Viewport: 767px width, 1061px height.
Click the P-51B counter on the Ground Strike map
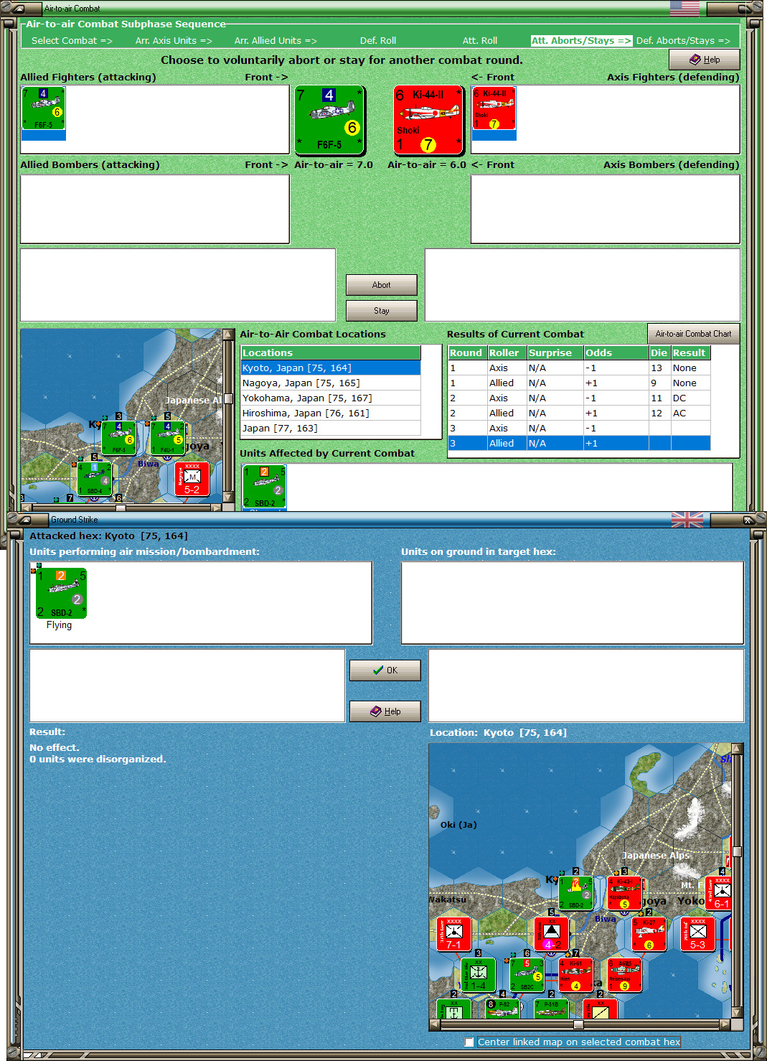click(x=551, y=1009)
